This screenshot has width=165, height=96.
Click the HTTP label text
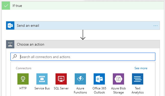23,88
